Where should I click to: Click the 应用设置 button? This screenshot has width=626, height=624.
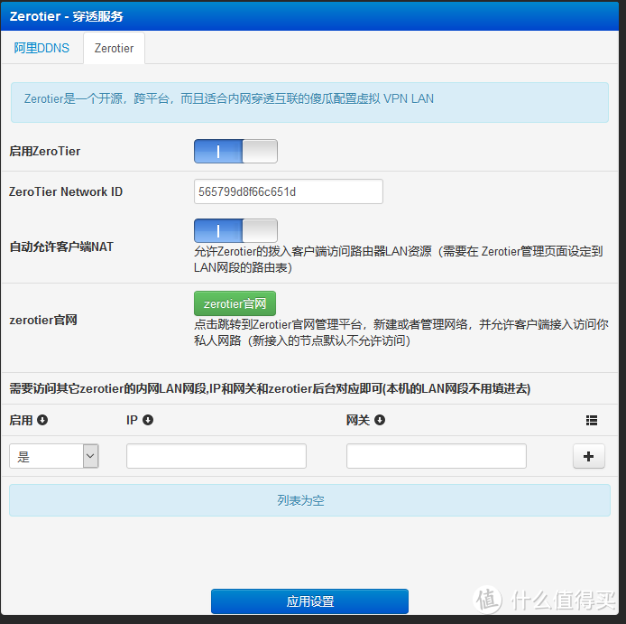[309, 601]
